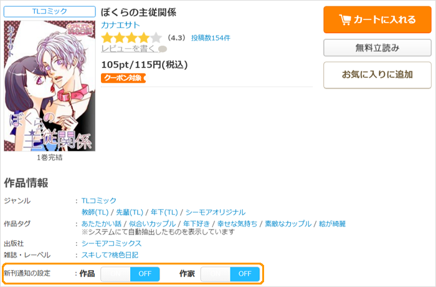Click the speech bubble review icon
The height and width of the screenshot is (287, 436).
click(163, 49)
